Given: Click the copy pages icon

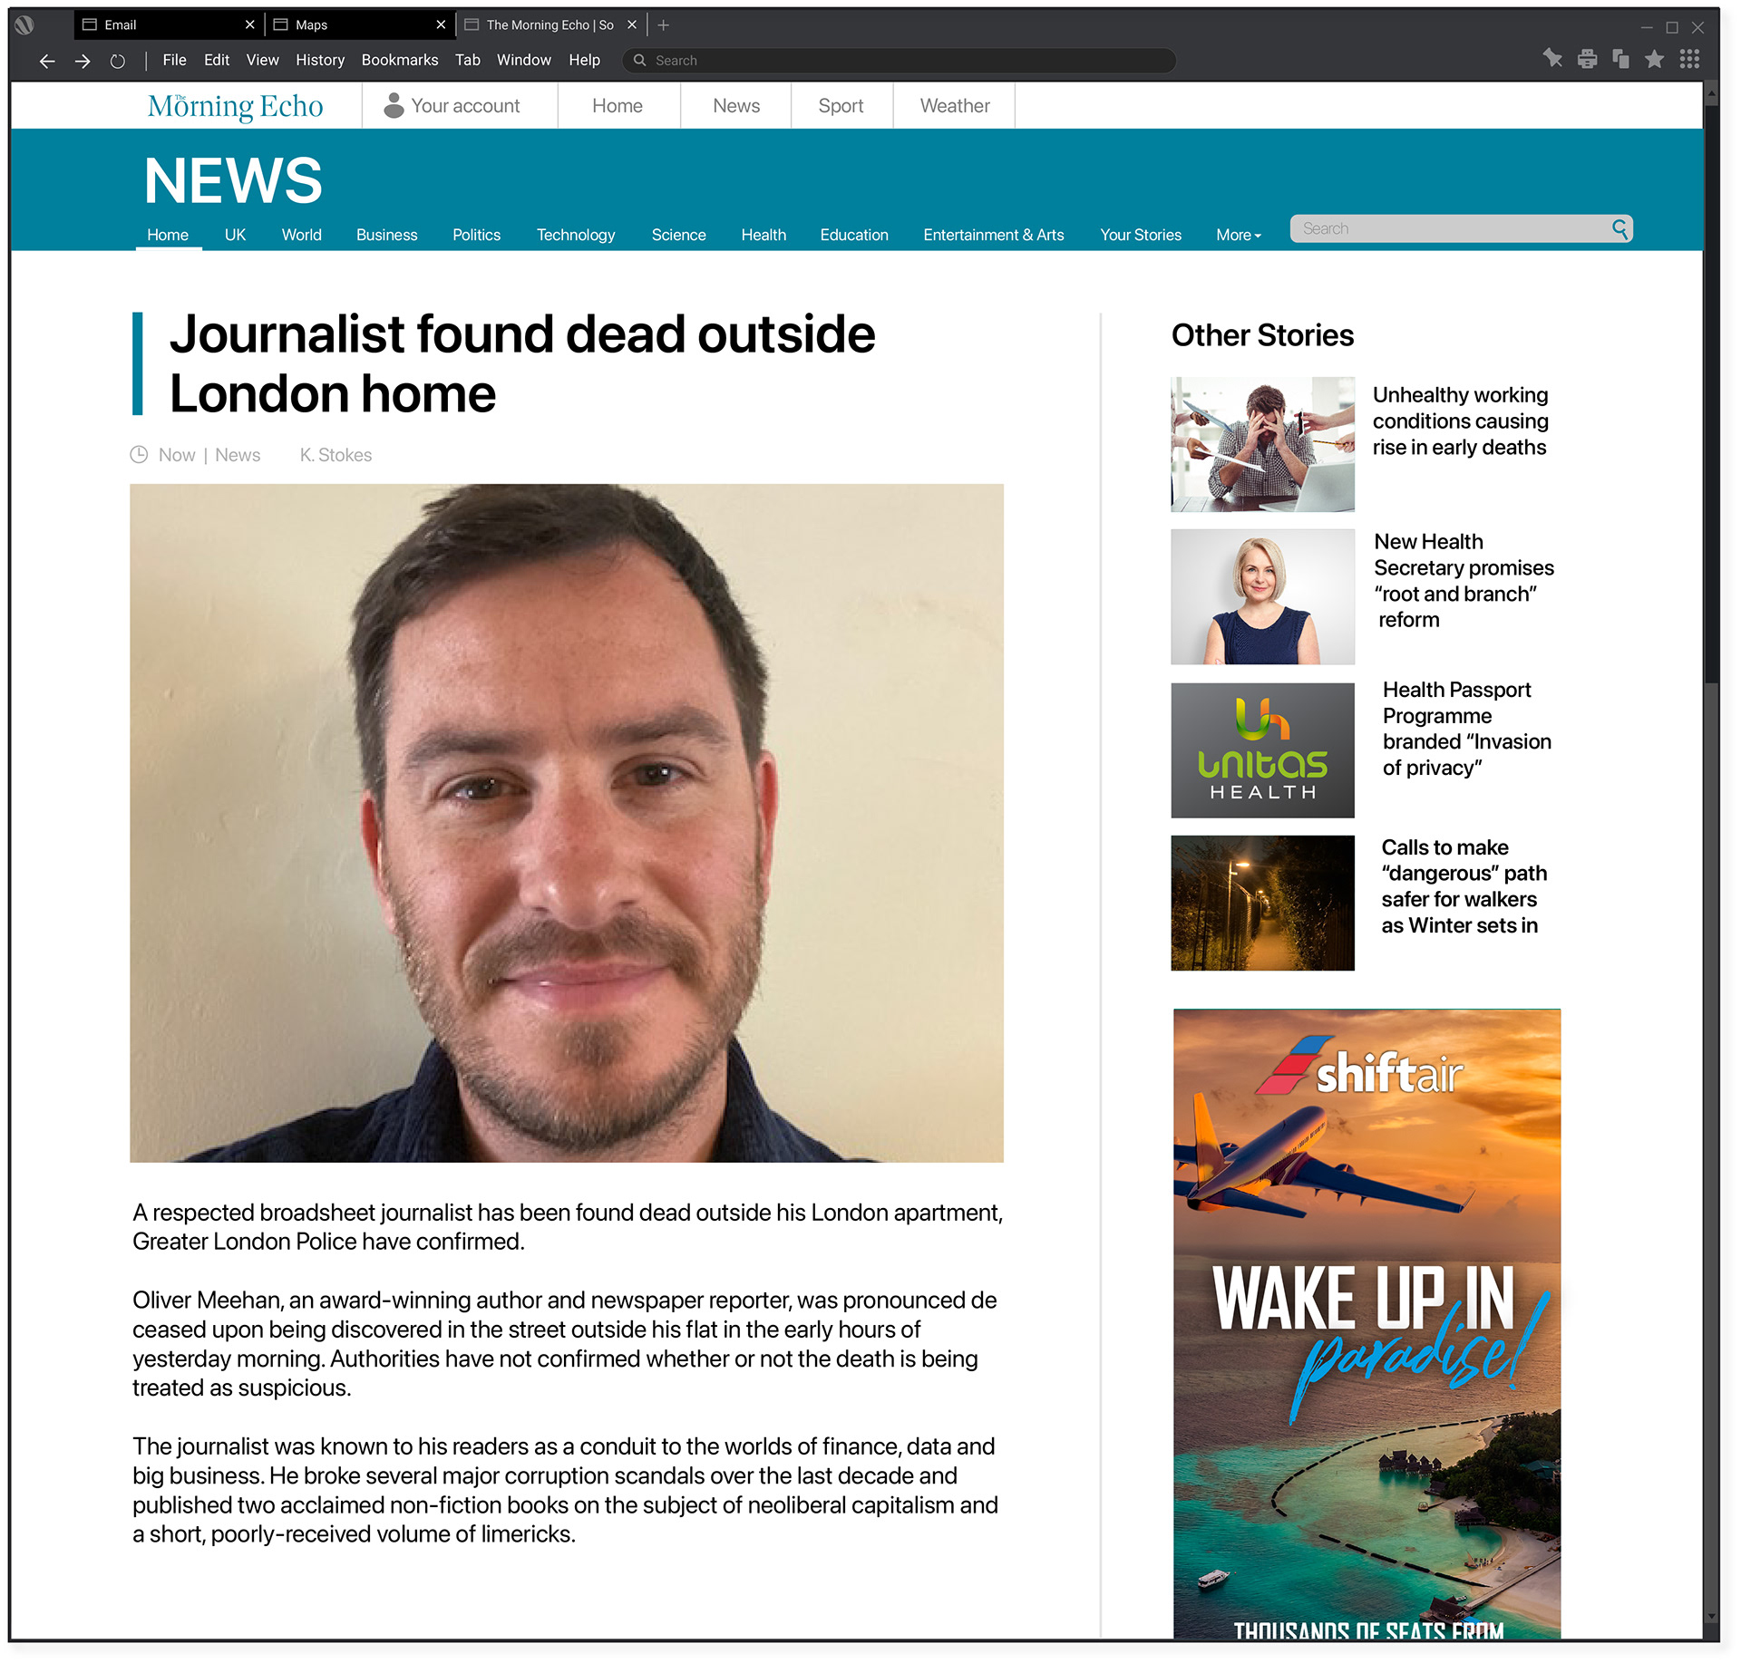Looking at the screenshot, I should [x=1620, y=59].
